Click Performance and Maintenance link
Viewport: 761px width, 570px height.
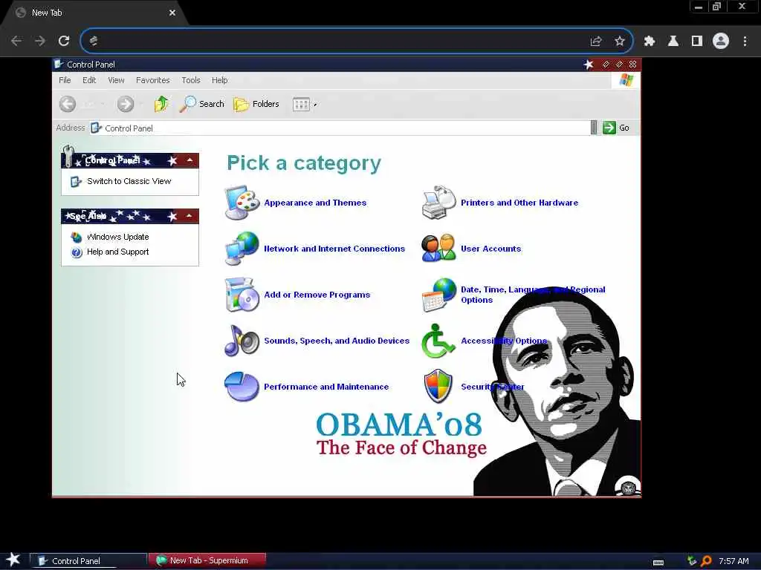pyautogui.click(x=326, y=387)
